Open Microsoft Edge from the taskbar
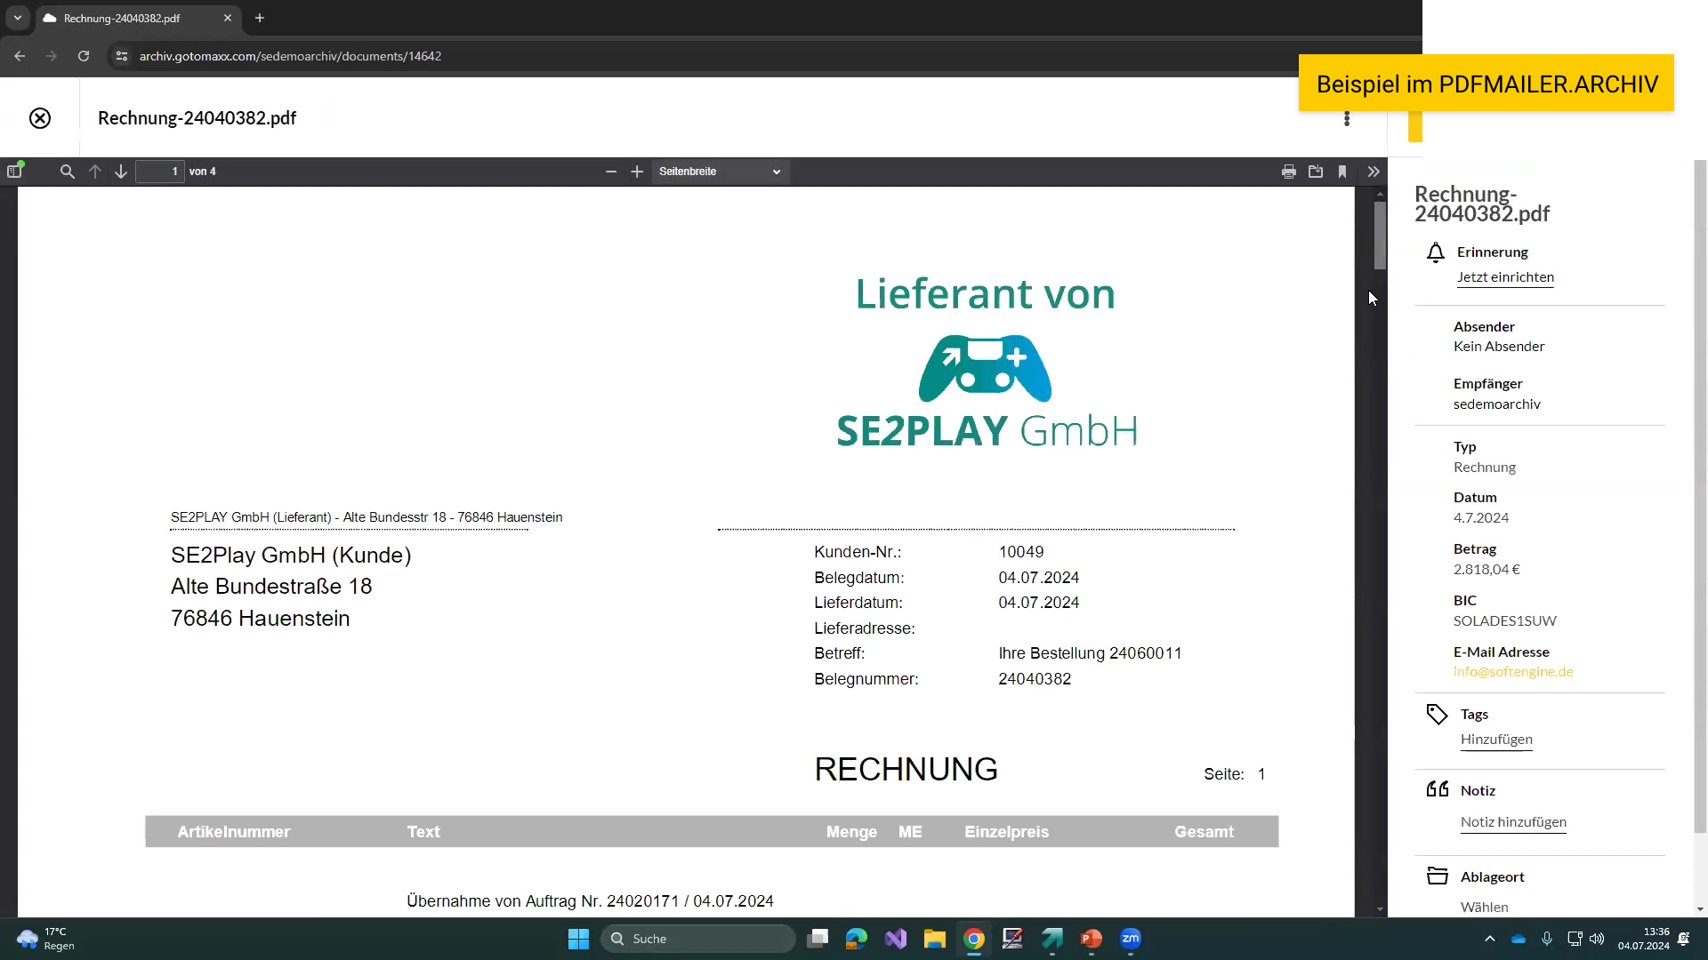Image resolution: width=1708 pixels, height=960 pixels. pos(857,939)
